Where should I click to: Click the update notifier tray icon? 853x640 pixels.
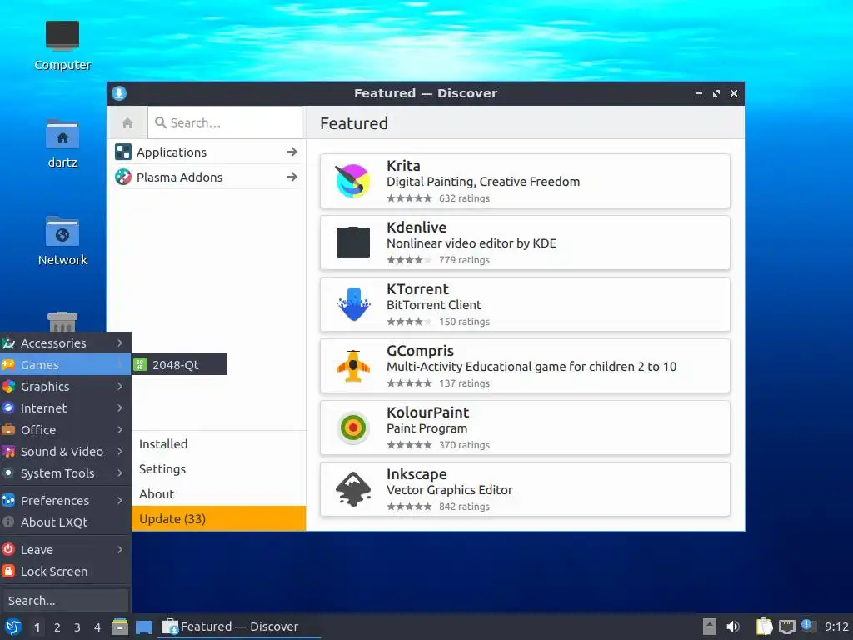click(x=808, y=626)
